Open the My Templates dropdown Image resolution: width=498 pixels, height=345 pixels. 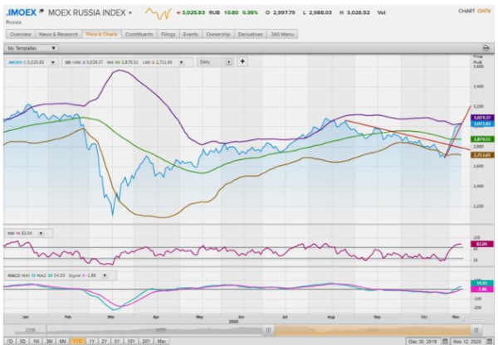pos(32,49)
